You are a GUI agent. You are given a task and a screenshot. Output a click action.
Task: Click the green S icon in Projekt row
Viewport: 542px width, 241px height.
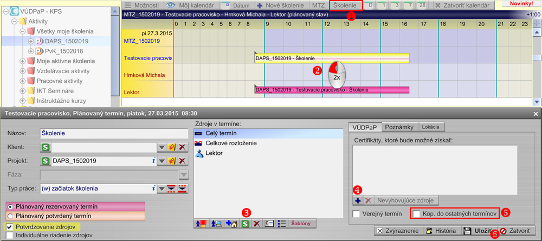pos(46,161)
